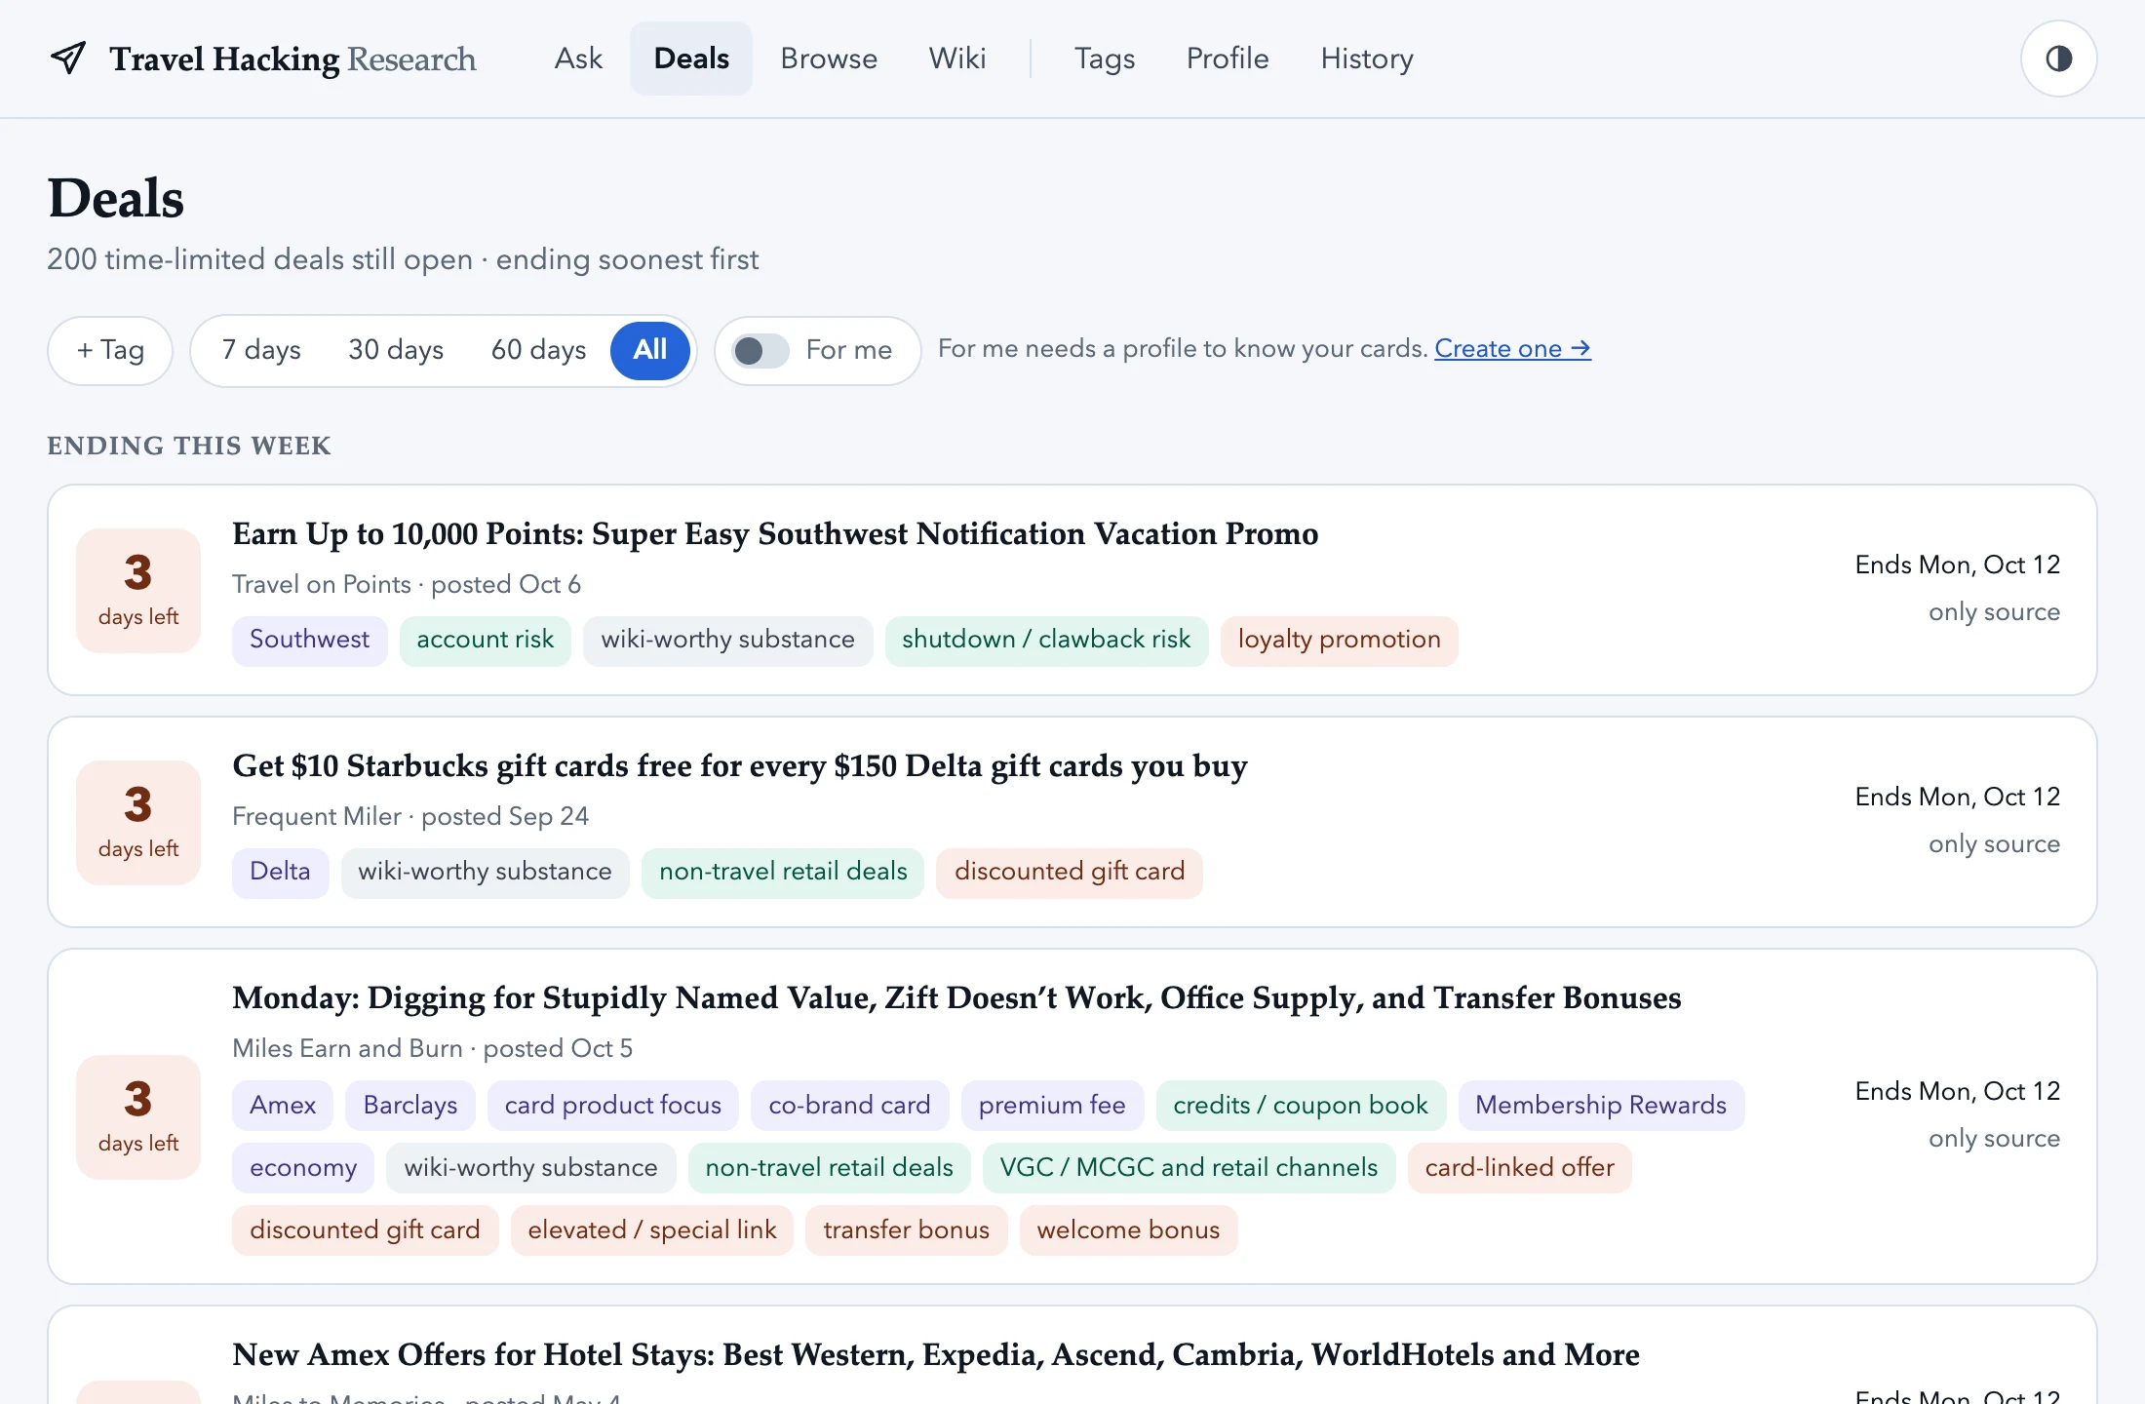Click the Membership Rewards tag
This screenshot has width=2145, height=1404.
(1601, 1106)
